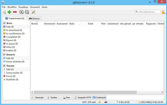Toggle the Stato filter checkbox
The width and height of the screenshot is (167, 105).
click(x=4, y=23)
